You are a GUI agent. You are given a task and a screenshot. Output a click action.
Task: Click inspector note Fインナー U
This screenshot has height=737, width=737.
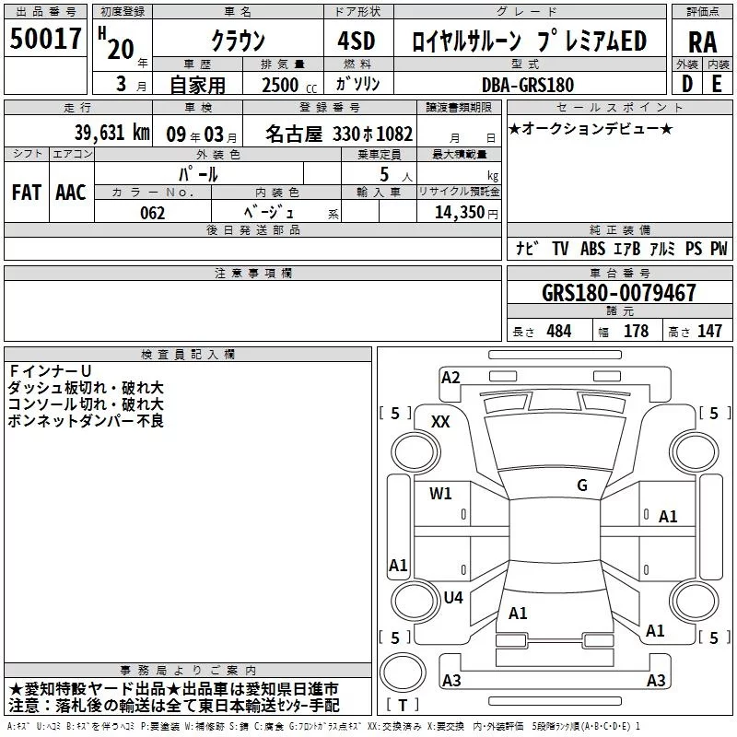tap(50, 371)
